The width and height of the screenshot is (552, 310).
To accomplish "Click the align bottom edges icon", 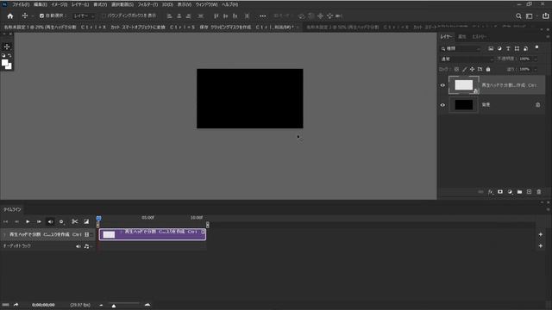I will tap(235, 15).
